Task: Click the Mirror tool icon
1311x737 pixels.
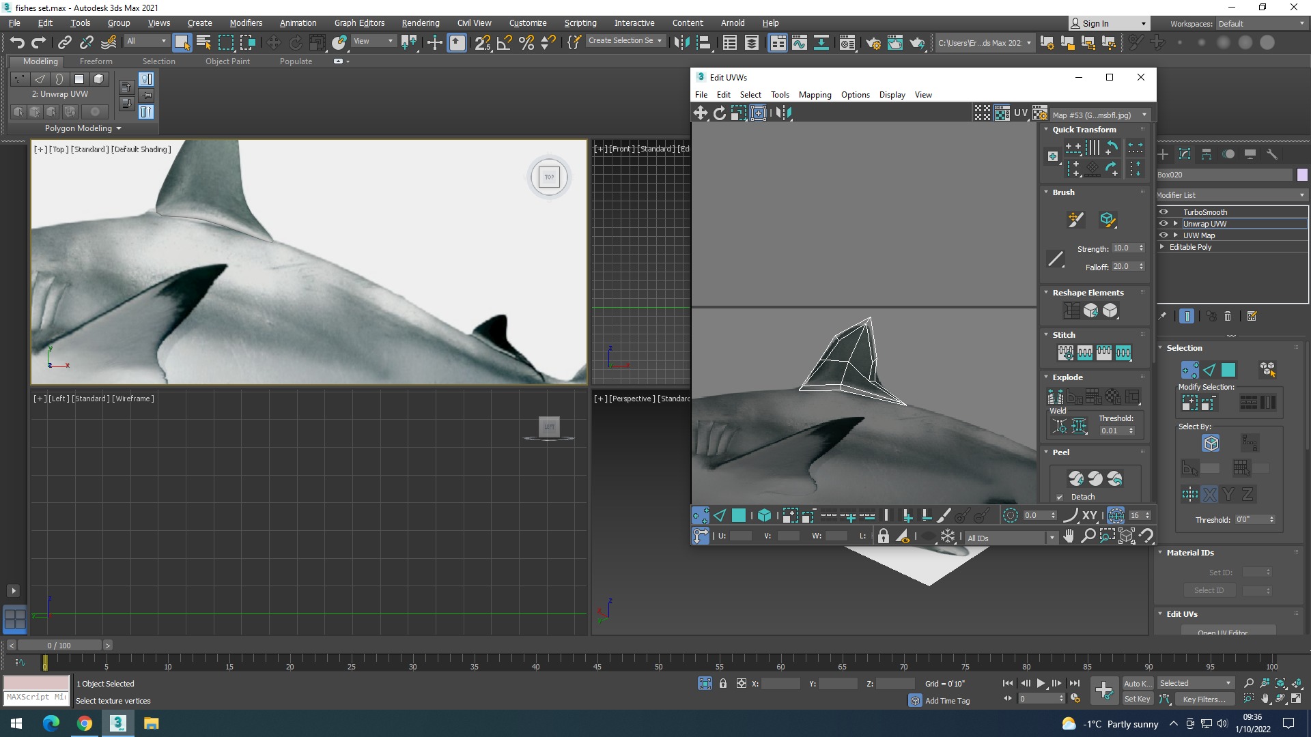Action: coord(681,42)
